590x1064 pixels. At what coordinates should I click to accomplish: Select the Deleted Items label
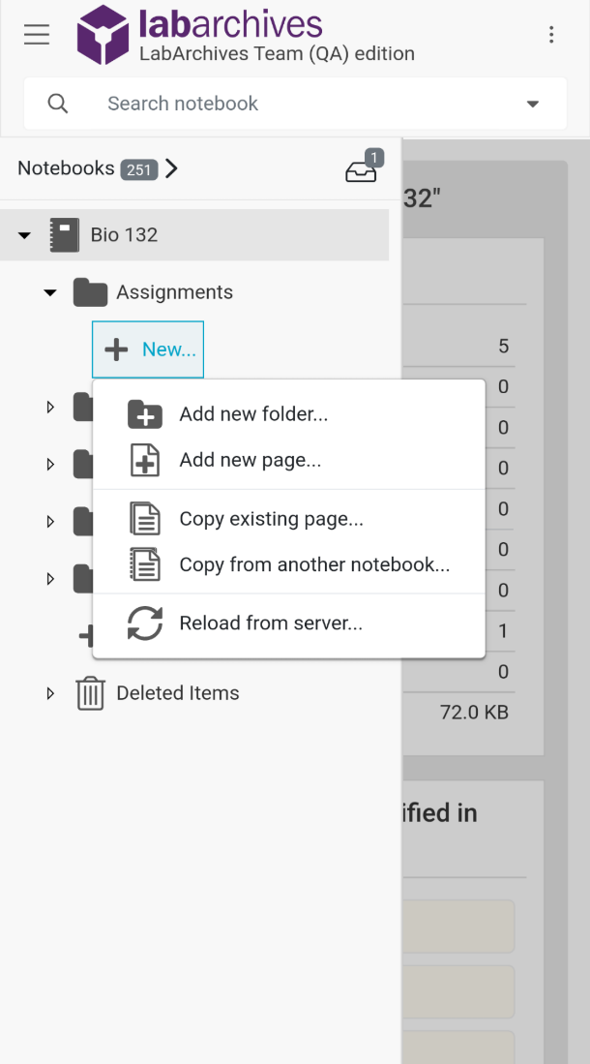point(178,693)
